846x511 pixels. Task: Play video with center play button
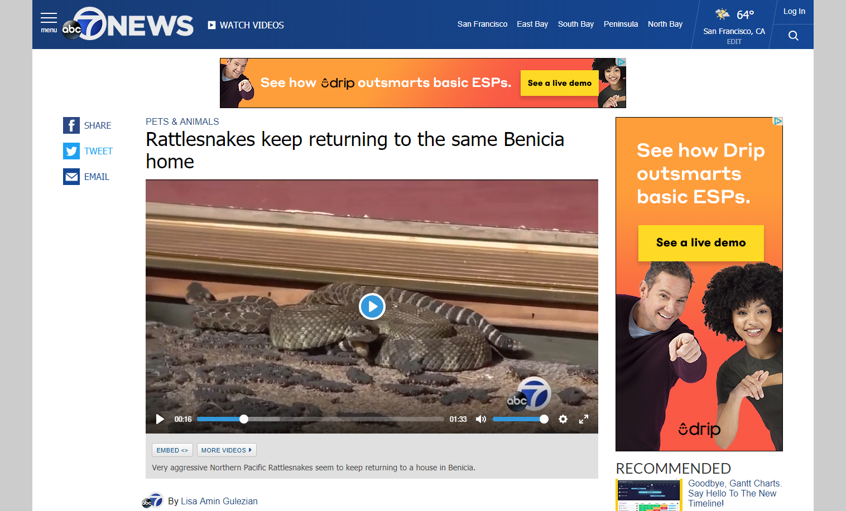coord(372,306)
